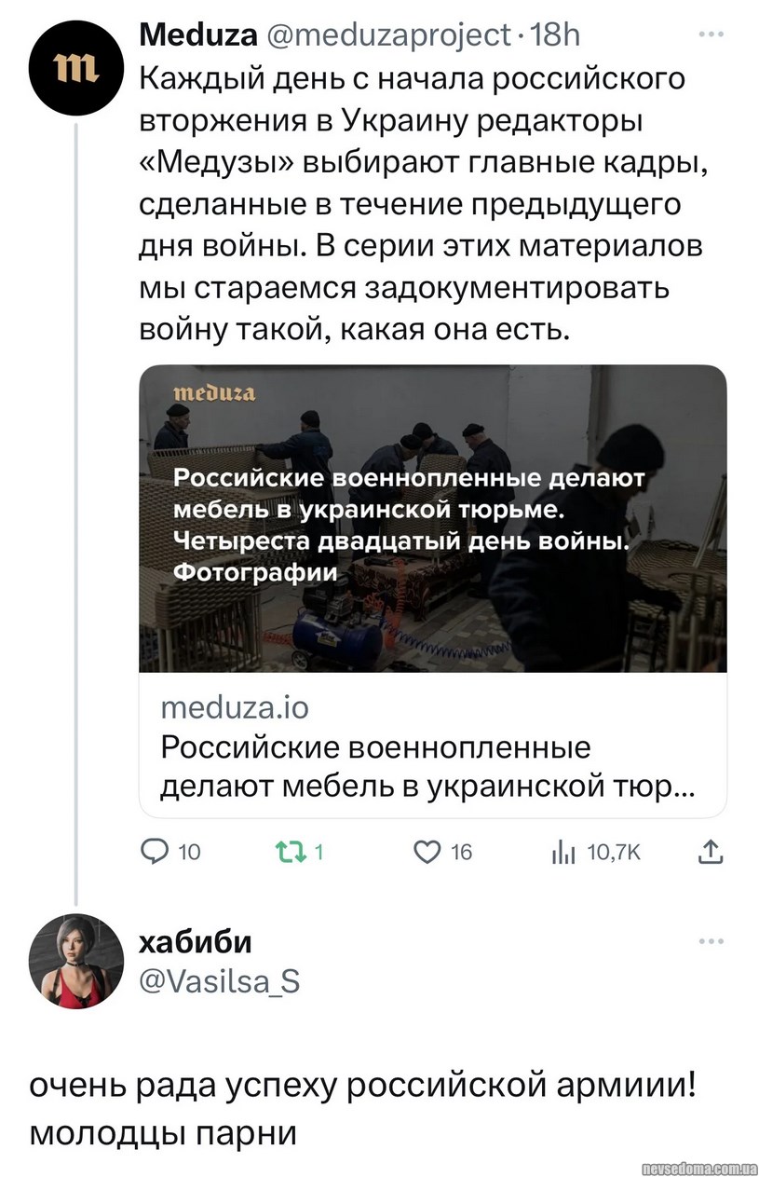
Task: Open the three-dot menu on хабиби reply
Action: [712, 941]
